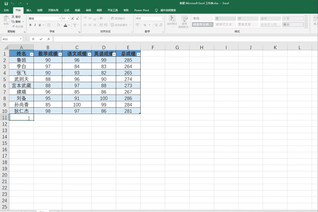Click the Increase Font Size icon

pos(73,18)
